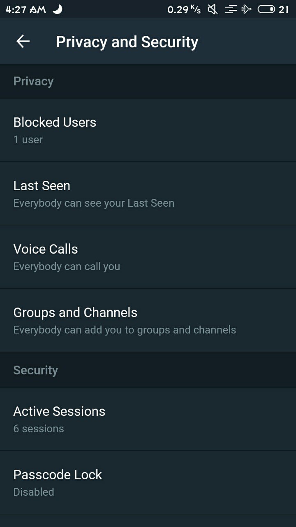
Task: Tap the 'Disabled' passcode status
Action: [x=34, y=492]
